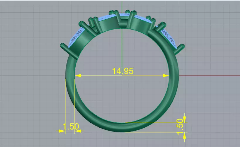The height and width of the screenshot is (147, 240).
Task: Click the blue gemstone on the ring's left side
Action: [76, 37]
